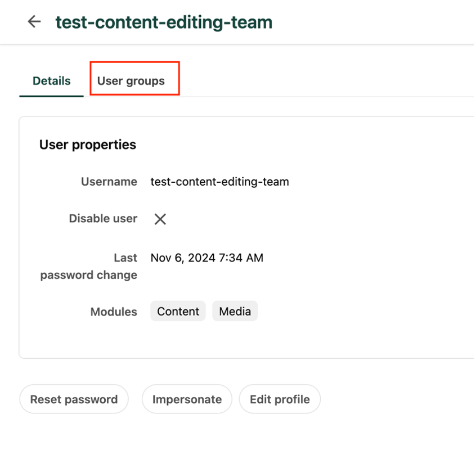The height and width of the screenshot is (464, 476).
Task: Click the Disable user label
Action: pos(103,219)
